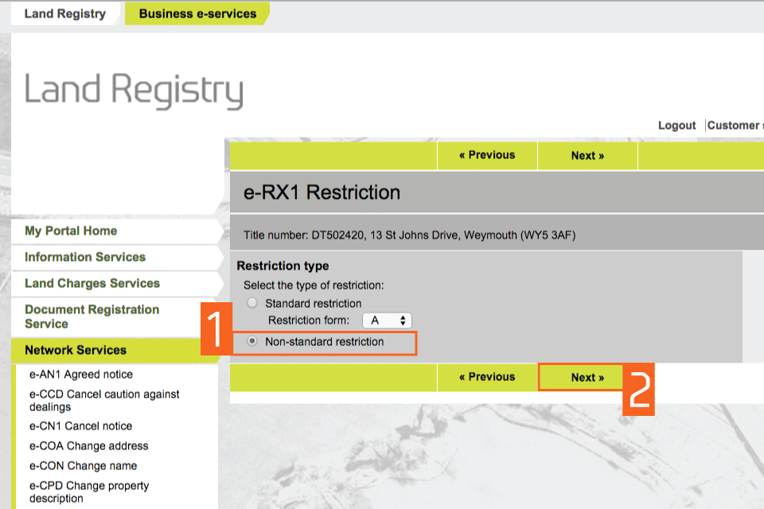Open e-CPD Change property description link
The height and width of the screenshot is (509, 764).
click(x=89, y=492)
